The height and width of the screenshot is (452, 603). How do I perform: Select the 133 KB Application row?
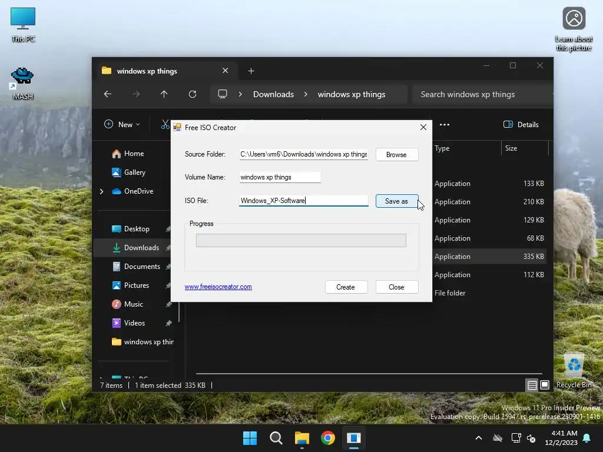tap(489, 184)
